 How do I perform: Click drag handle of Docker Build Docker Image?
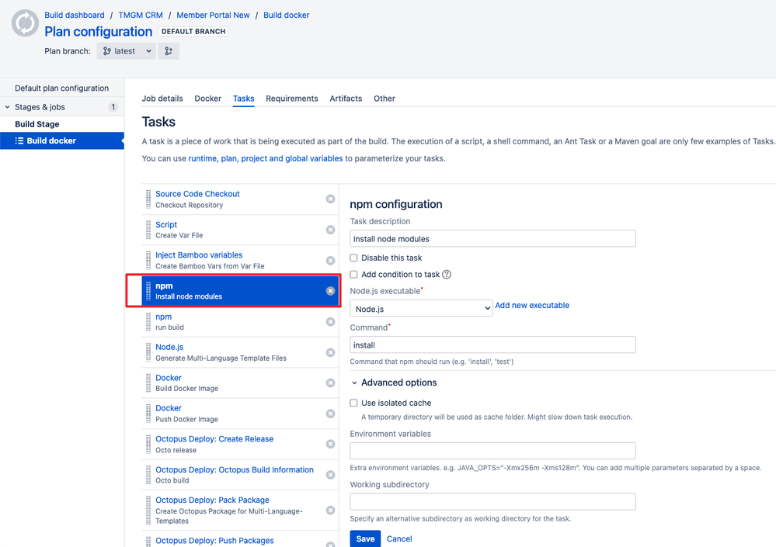point(148,383)
